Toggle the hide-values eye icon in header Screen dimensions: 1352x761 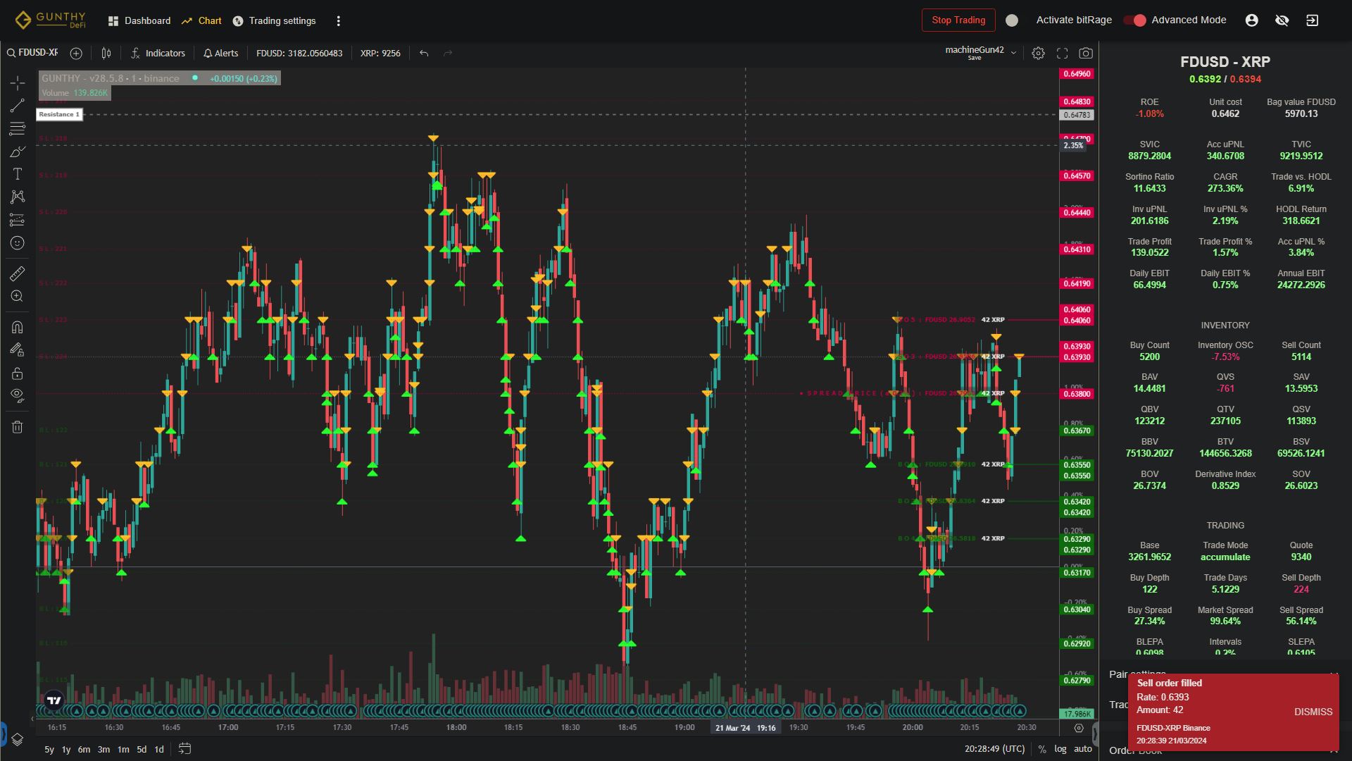[1282, 20]
